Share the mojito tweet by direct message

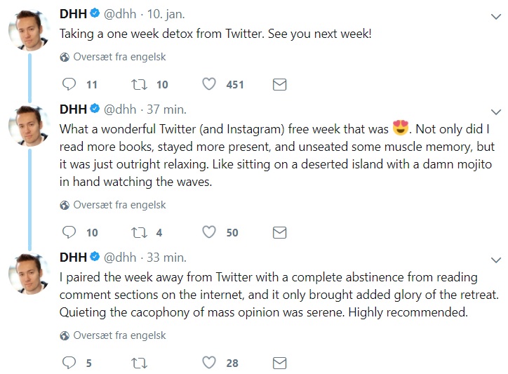pyautogui.click(x=279, y=232)
